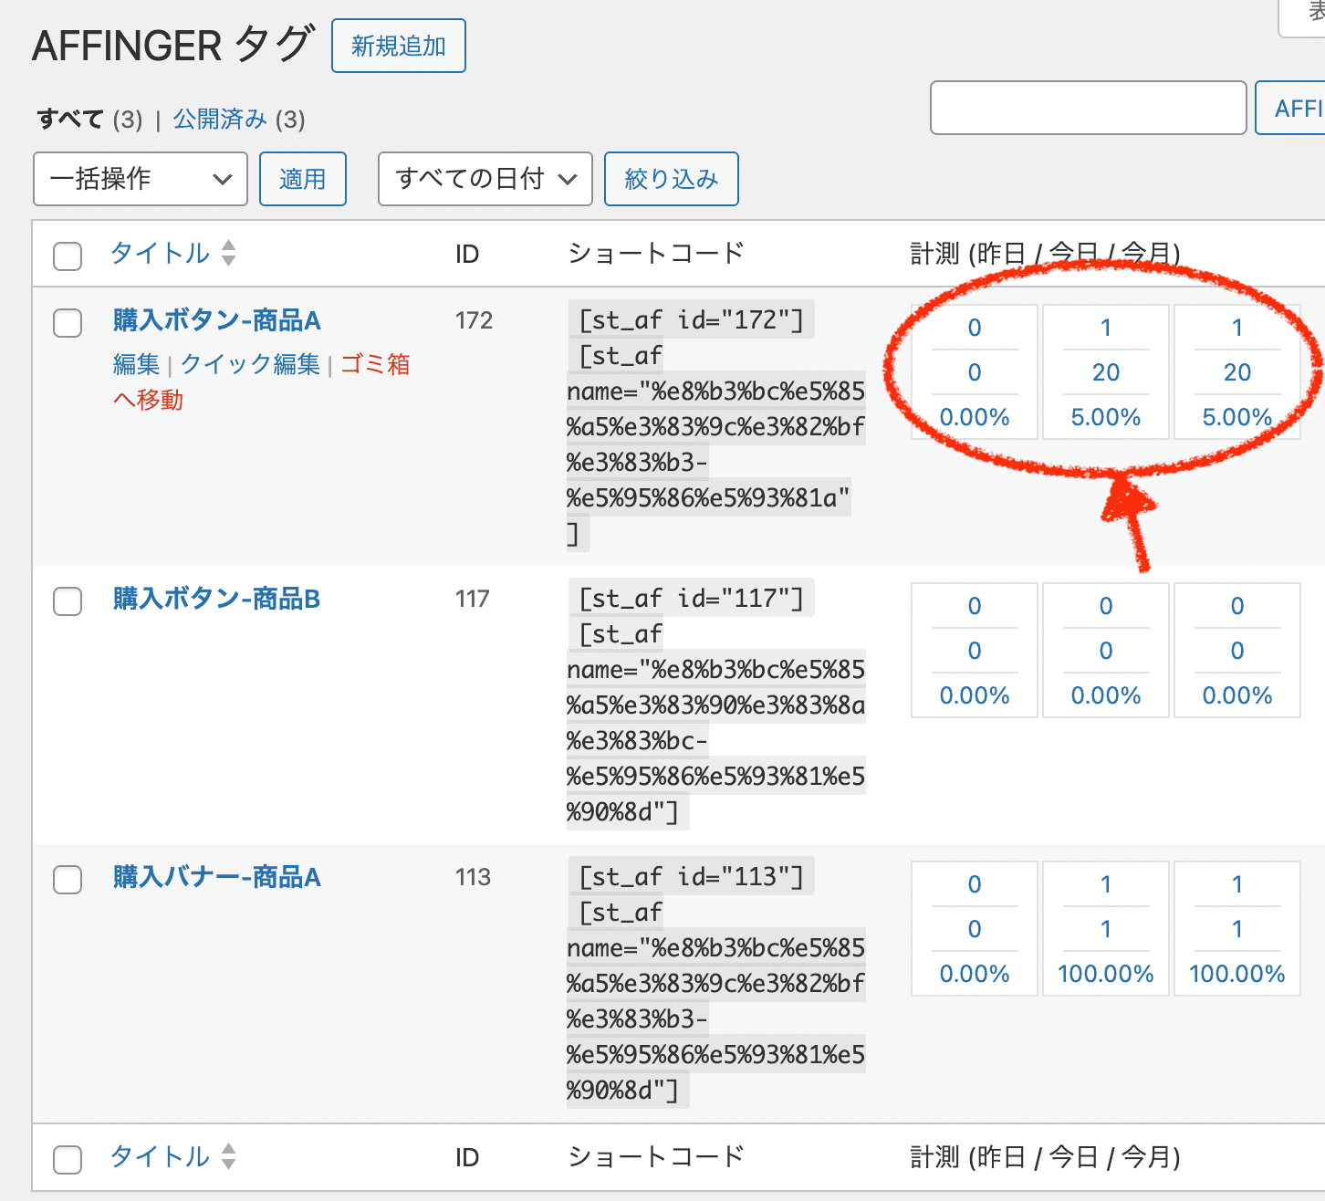Image resolution: width=1325 pixels, height=1201 pixels.
Task: Open the 一括操作 bulk action dropdown
Action: tap(140, 179)
